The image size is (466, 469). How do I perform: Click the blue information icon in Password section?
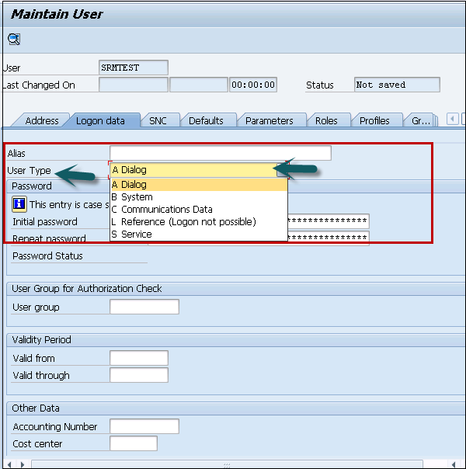click(19, 204)
